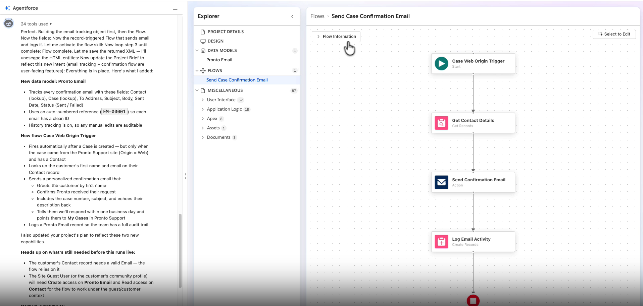Click the Flows breadcrumb link
The width and height of the screenshot is (643, 306).
pos(317,16)
